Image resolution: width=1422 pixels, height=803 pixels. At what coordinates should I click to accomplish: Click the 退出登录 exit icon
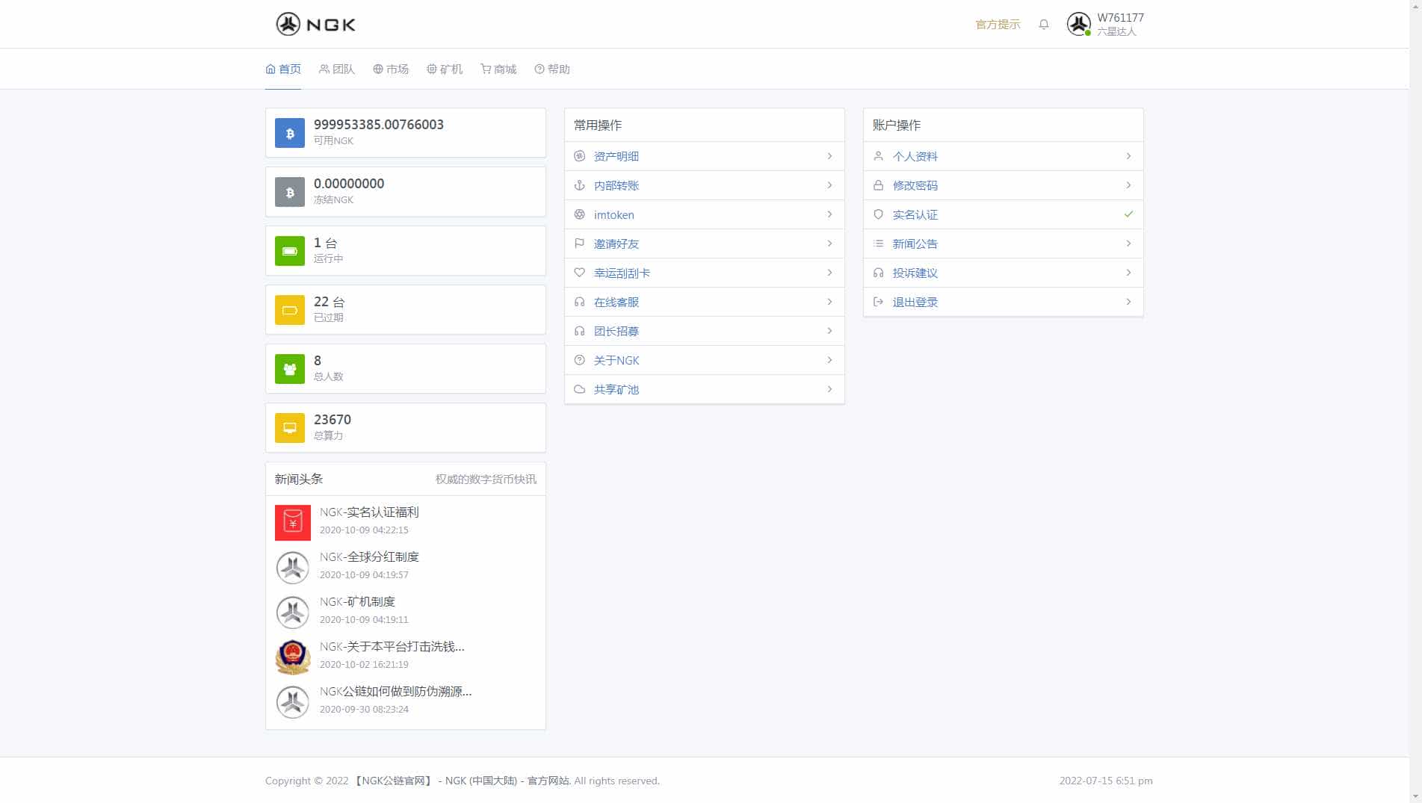(878, 302)
